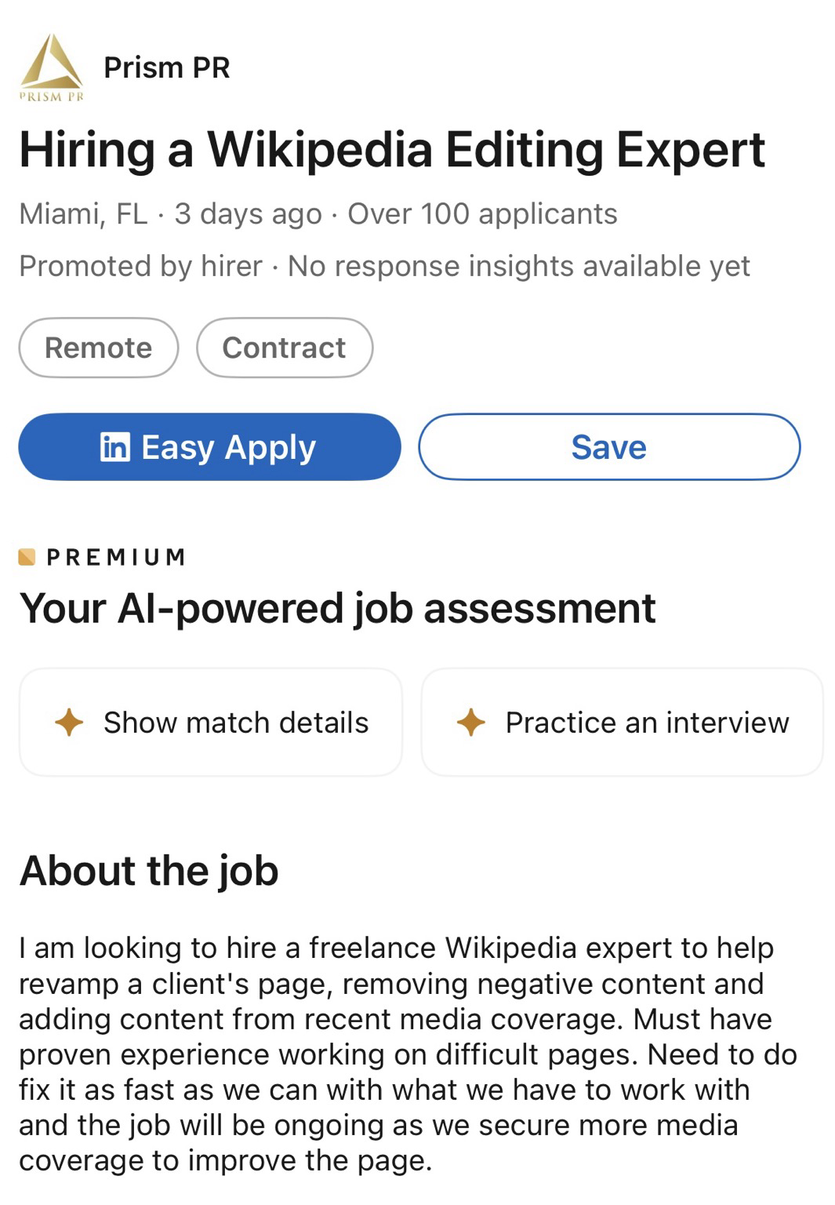Click 'No response insights available yet' text
The height and width of the screenshot is (1205, 835).
(518, 266)
